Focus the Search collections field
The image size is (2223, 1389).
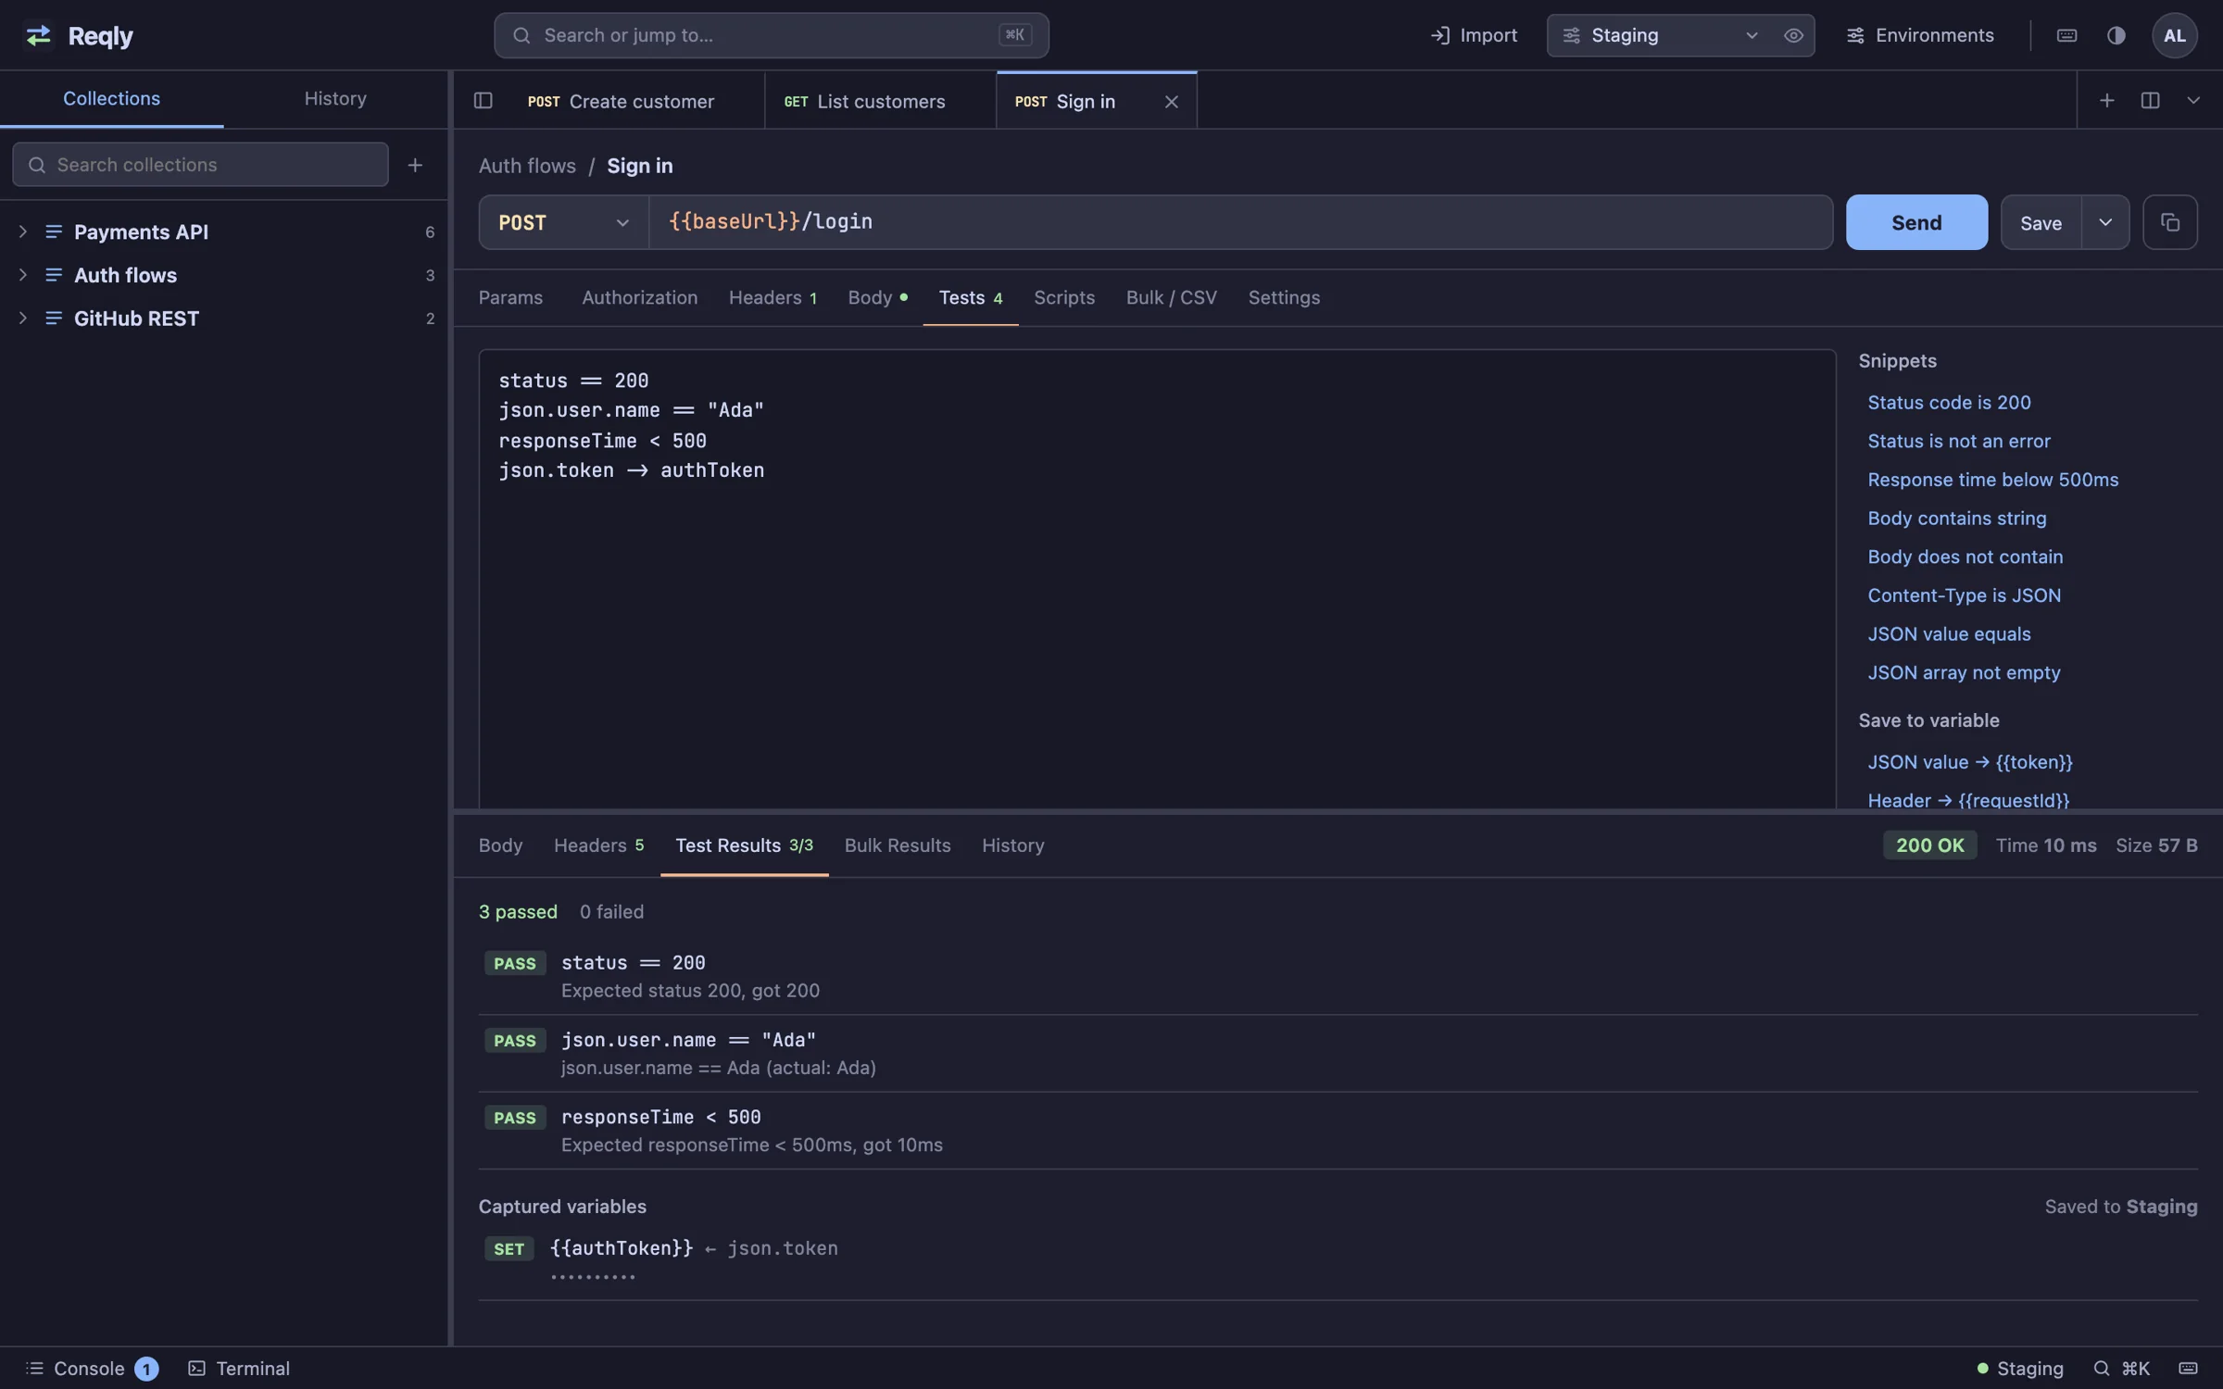pyautogui.click(x=200, y=165)
